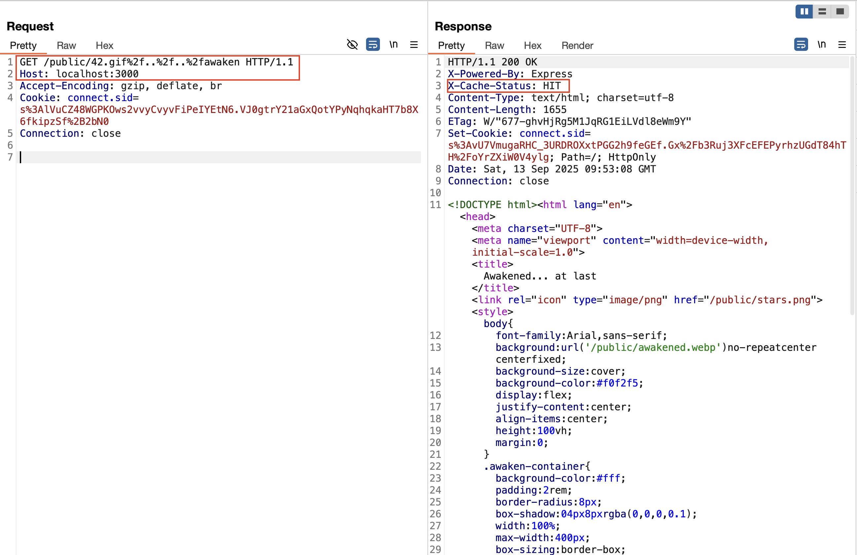Select Pretty tab in Response panel
This screenshot has height=555, width=857.
tap(451, 45)
